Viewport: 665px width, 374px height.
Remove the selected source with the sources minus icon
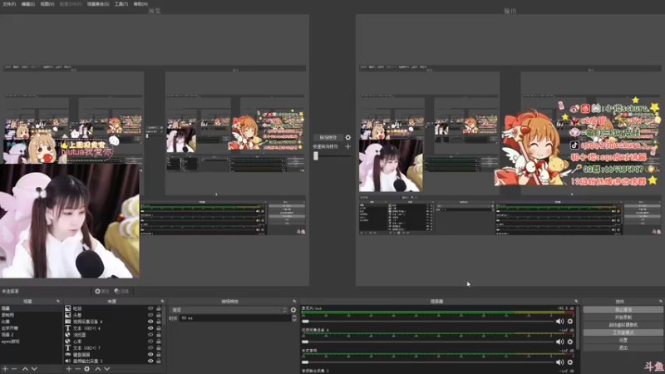[77, 369]
